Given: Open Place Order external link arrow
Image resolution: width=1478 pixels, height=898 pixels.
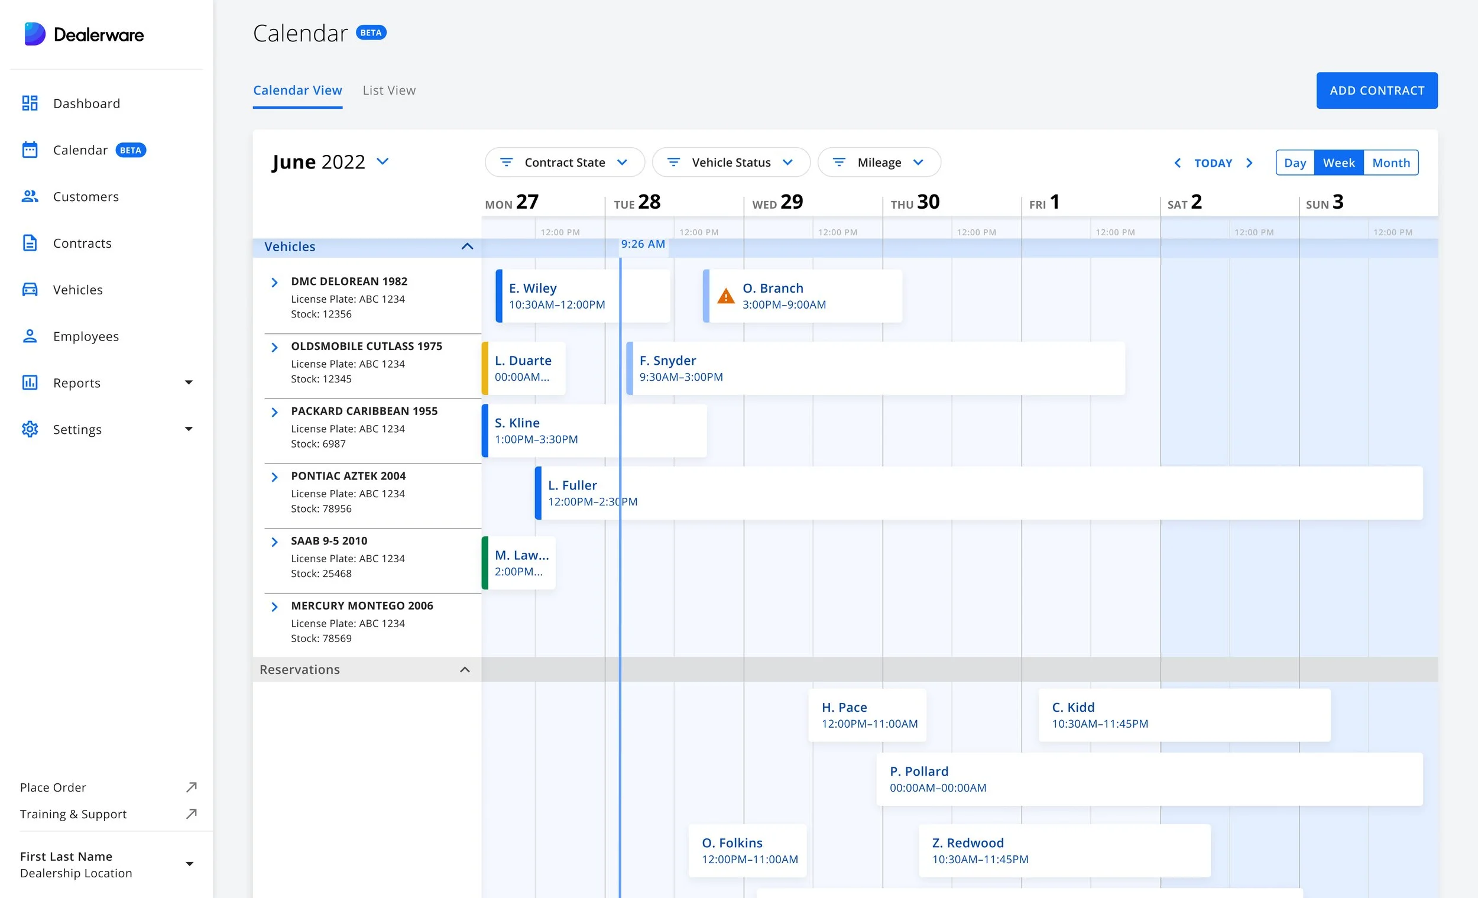Looking at the screenshot, I should pos(192,787).
